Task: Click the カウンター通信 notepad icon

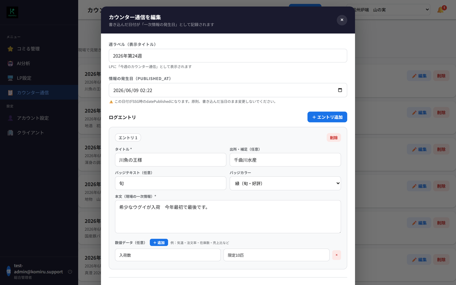Action: (x=10, y=93)
